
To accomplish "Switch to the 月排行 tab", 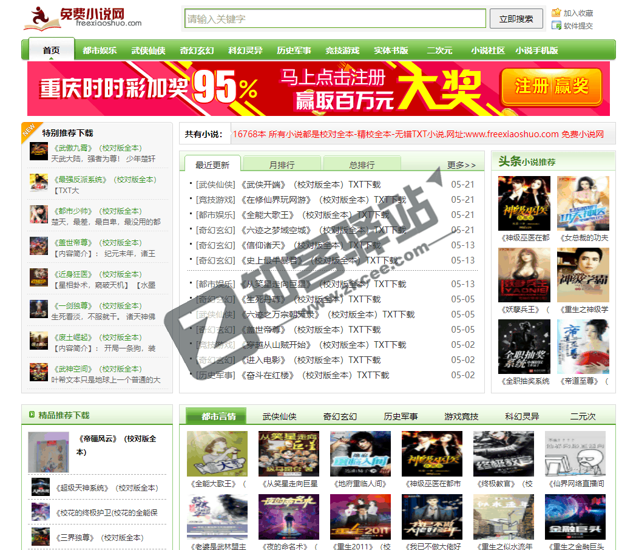I will [281, 165].
